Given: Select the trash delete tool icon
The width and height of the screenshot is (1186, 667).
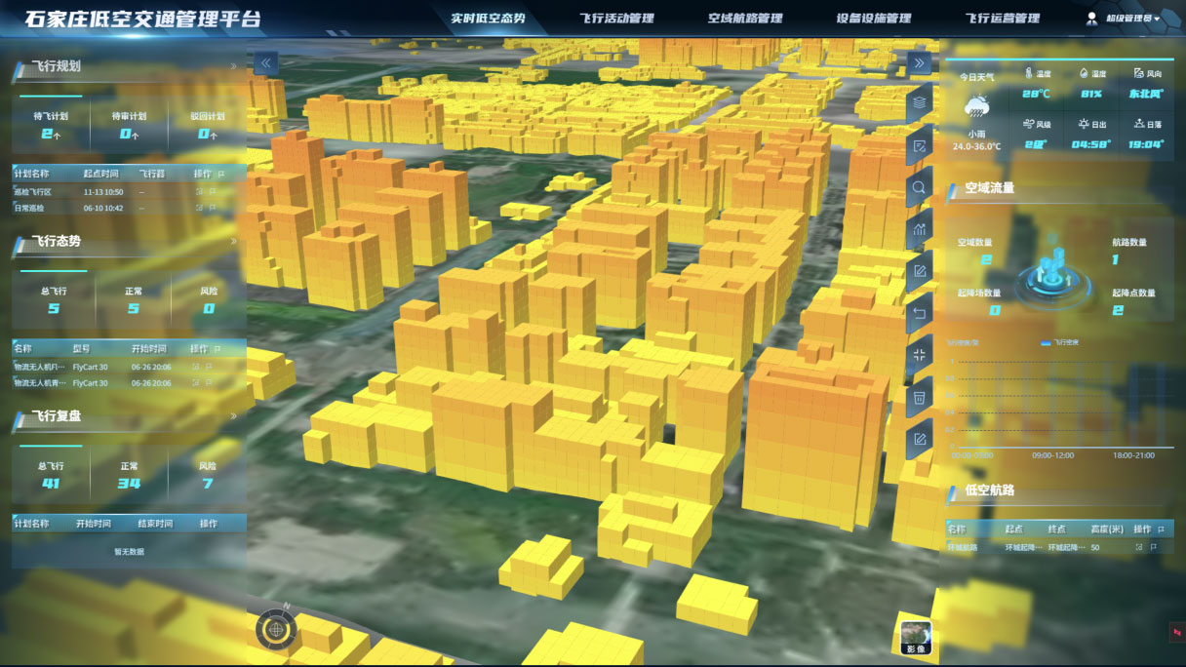Looking at the screenshot, I should [919, 398].
